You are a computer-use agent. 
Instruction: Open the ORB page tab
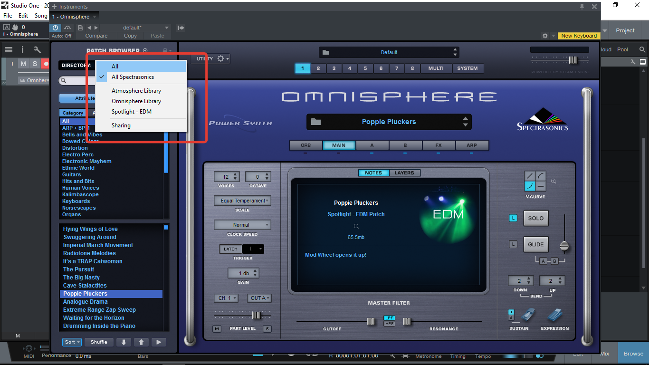pos(305,145)
